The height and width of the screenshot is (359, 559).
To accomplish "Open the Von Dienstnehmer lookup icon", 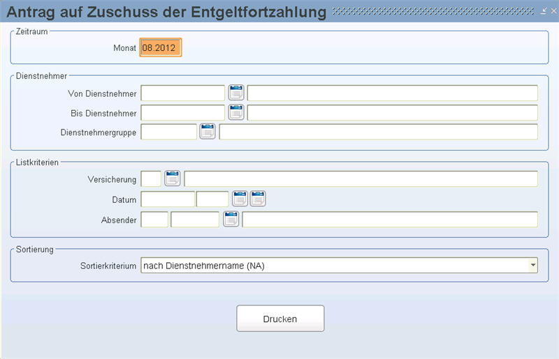I will (x=236, y=93).
